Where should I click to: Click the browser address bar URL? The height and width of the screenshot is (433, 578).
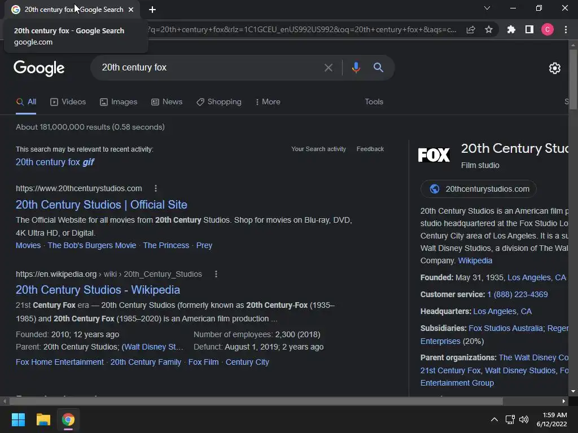tap(303, 29)
